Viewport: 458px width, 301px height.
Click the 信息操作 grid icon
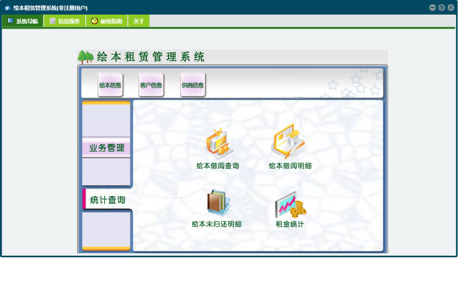pyautogui.click(x=53, y=21)
